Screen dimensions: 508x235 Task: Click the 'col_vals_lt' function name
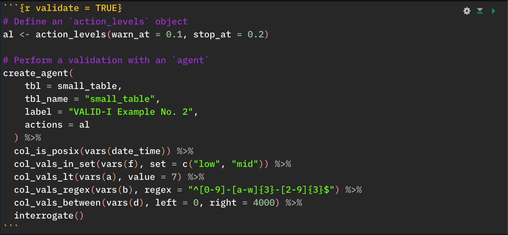[x=44, y=177]
